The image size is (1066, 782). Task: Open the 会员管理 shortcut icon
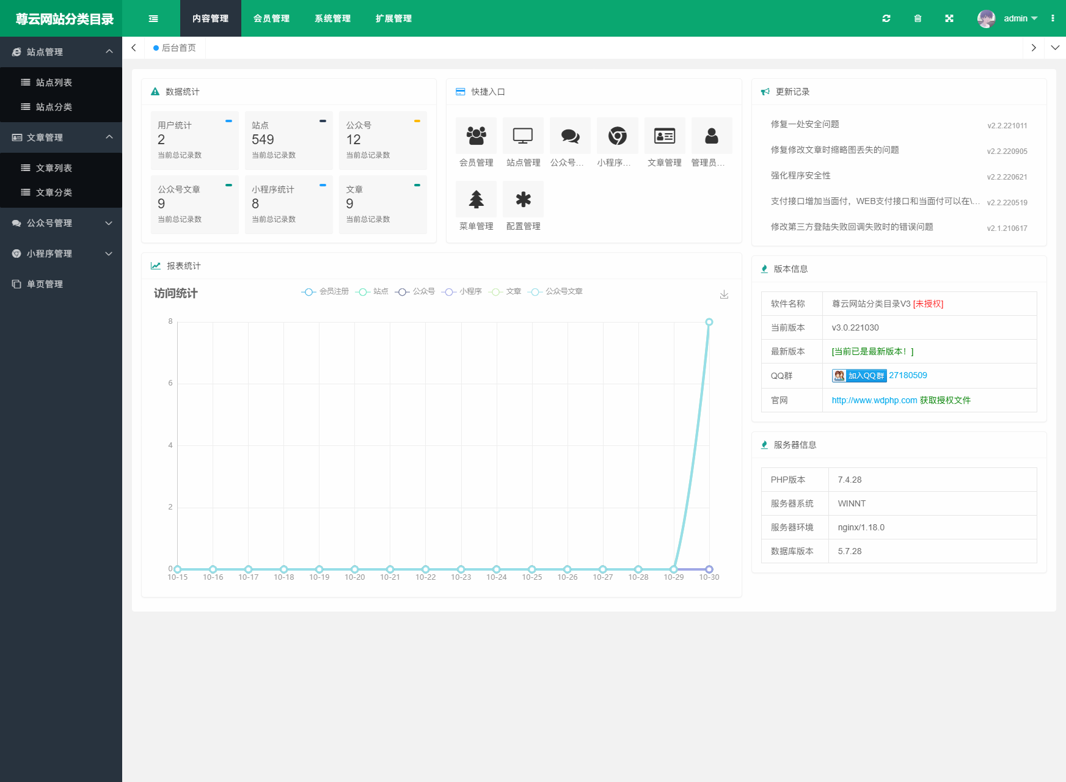click(476, 136)
